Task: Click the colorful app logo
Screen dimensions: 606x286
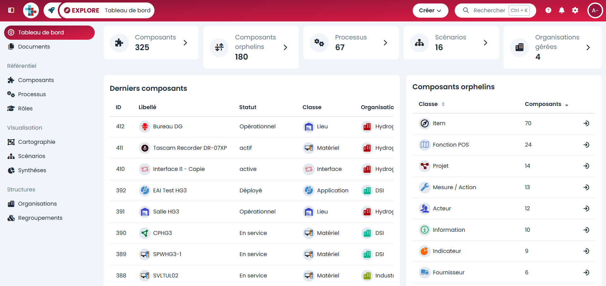Action: coord(31,10)
